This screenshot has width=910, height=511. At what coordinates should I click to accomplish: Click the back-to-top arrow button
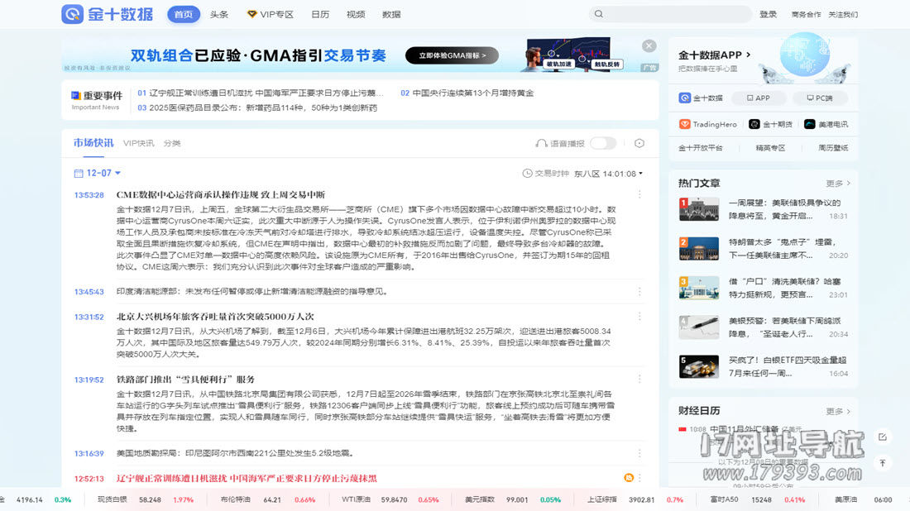[x=883, y=463]
